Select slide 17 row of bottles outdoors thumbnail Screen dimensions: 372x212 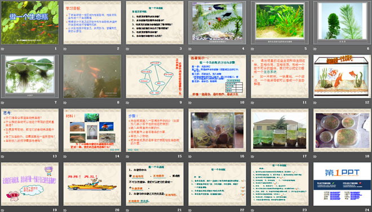(280, 130)
